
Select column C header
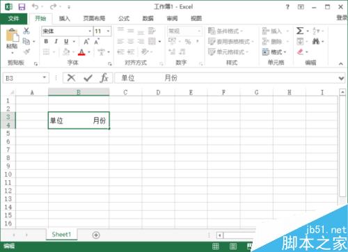coord(125,93)
